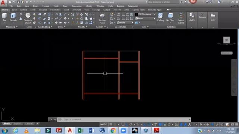
Task: Click the Undo arrow in quick access toolbar
Action: 31,2
